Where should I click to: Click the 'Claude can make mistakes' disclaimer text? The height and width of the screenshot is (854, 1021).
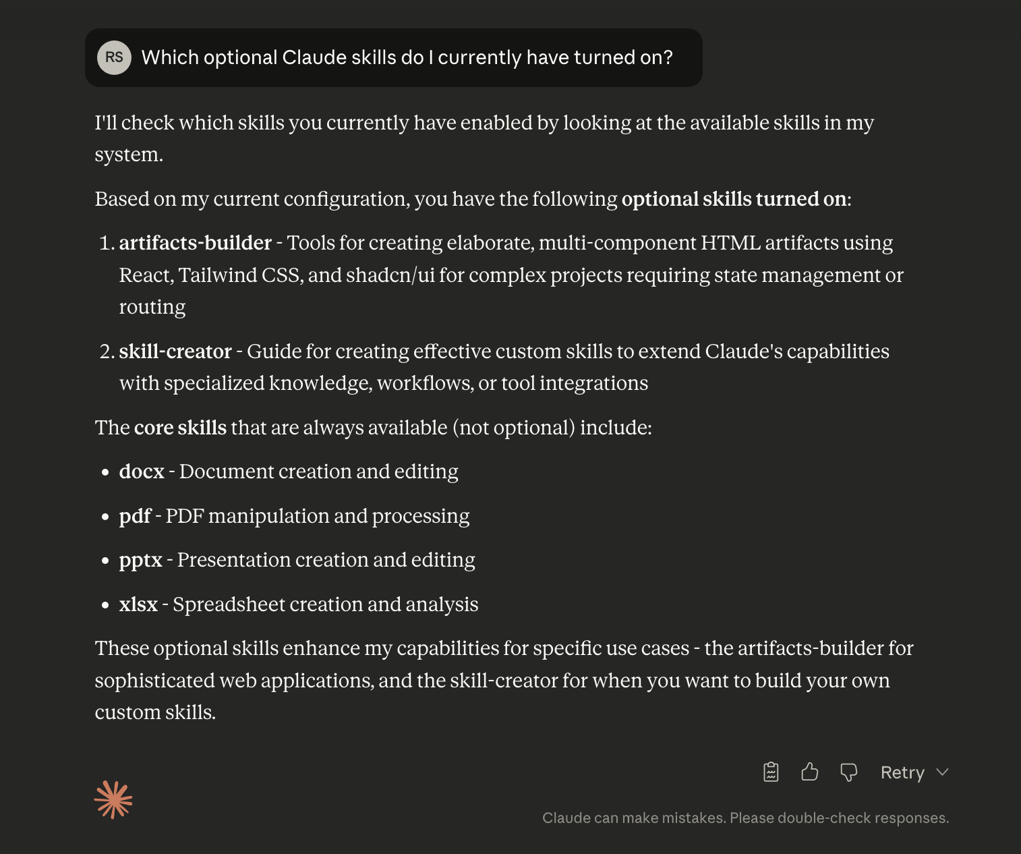(745, 818)
